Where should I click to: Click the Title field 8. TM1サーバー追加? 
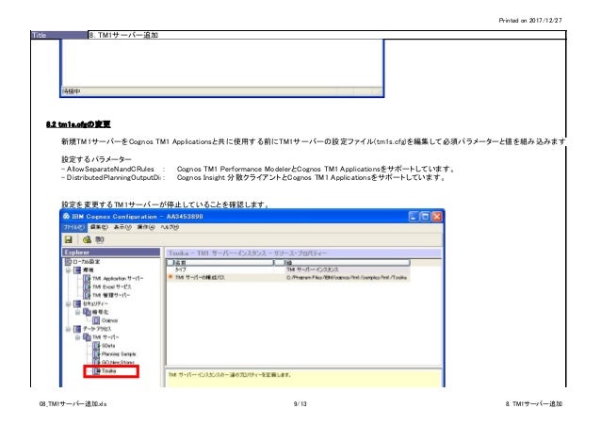point(327,35)
